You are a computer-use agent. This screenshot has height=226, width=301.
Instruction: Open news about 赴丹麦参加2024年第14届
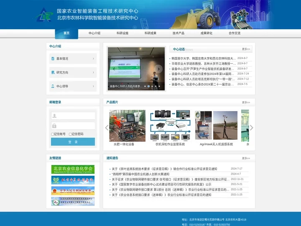[x=203, y=74]
